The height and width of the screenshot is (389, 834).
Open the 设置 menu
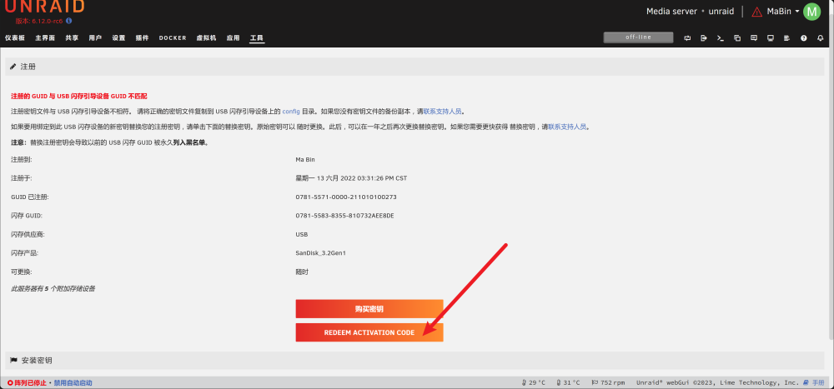point(118,38)
